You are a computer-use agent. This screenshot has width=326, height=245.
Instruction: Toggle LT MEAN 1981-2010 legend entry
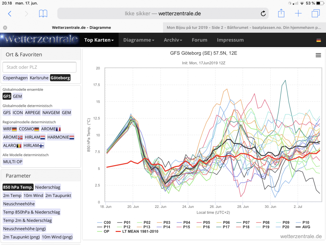tap(137, 232)
